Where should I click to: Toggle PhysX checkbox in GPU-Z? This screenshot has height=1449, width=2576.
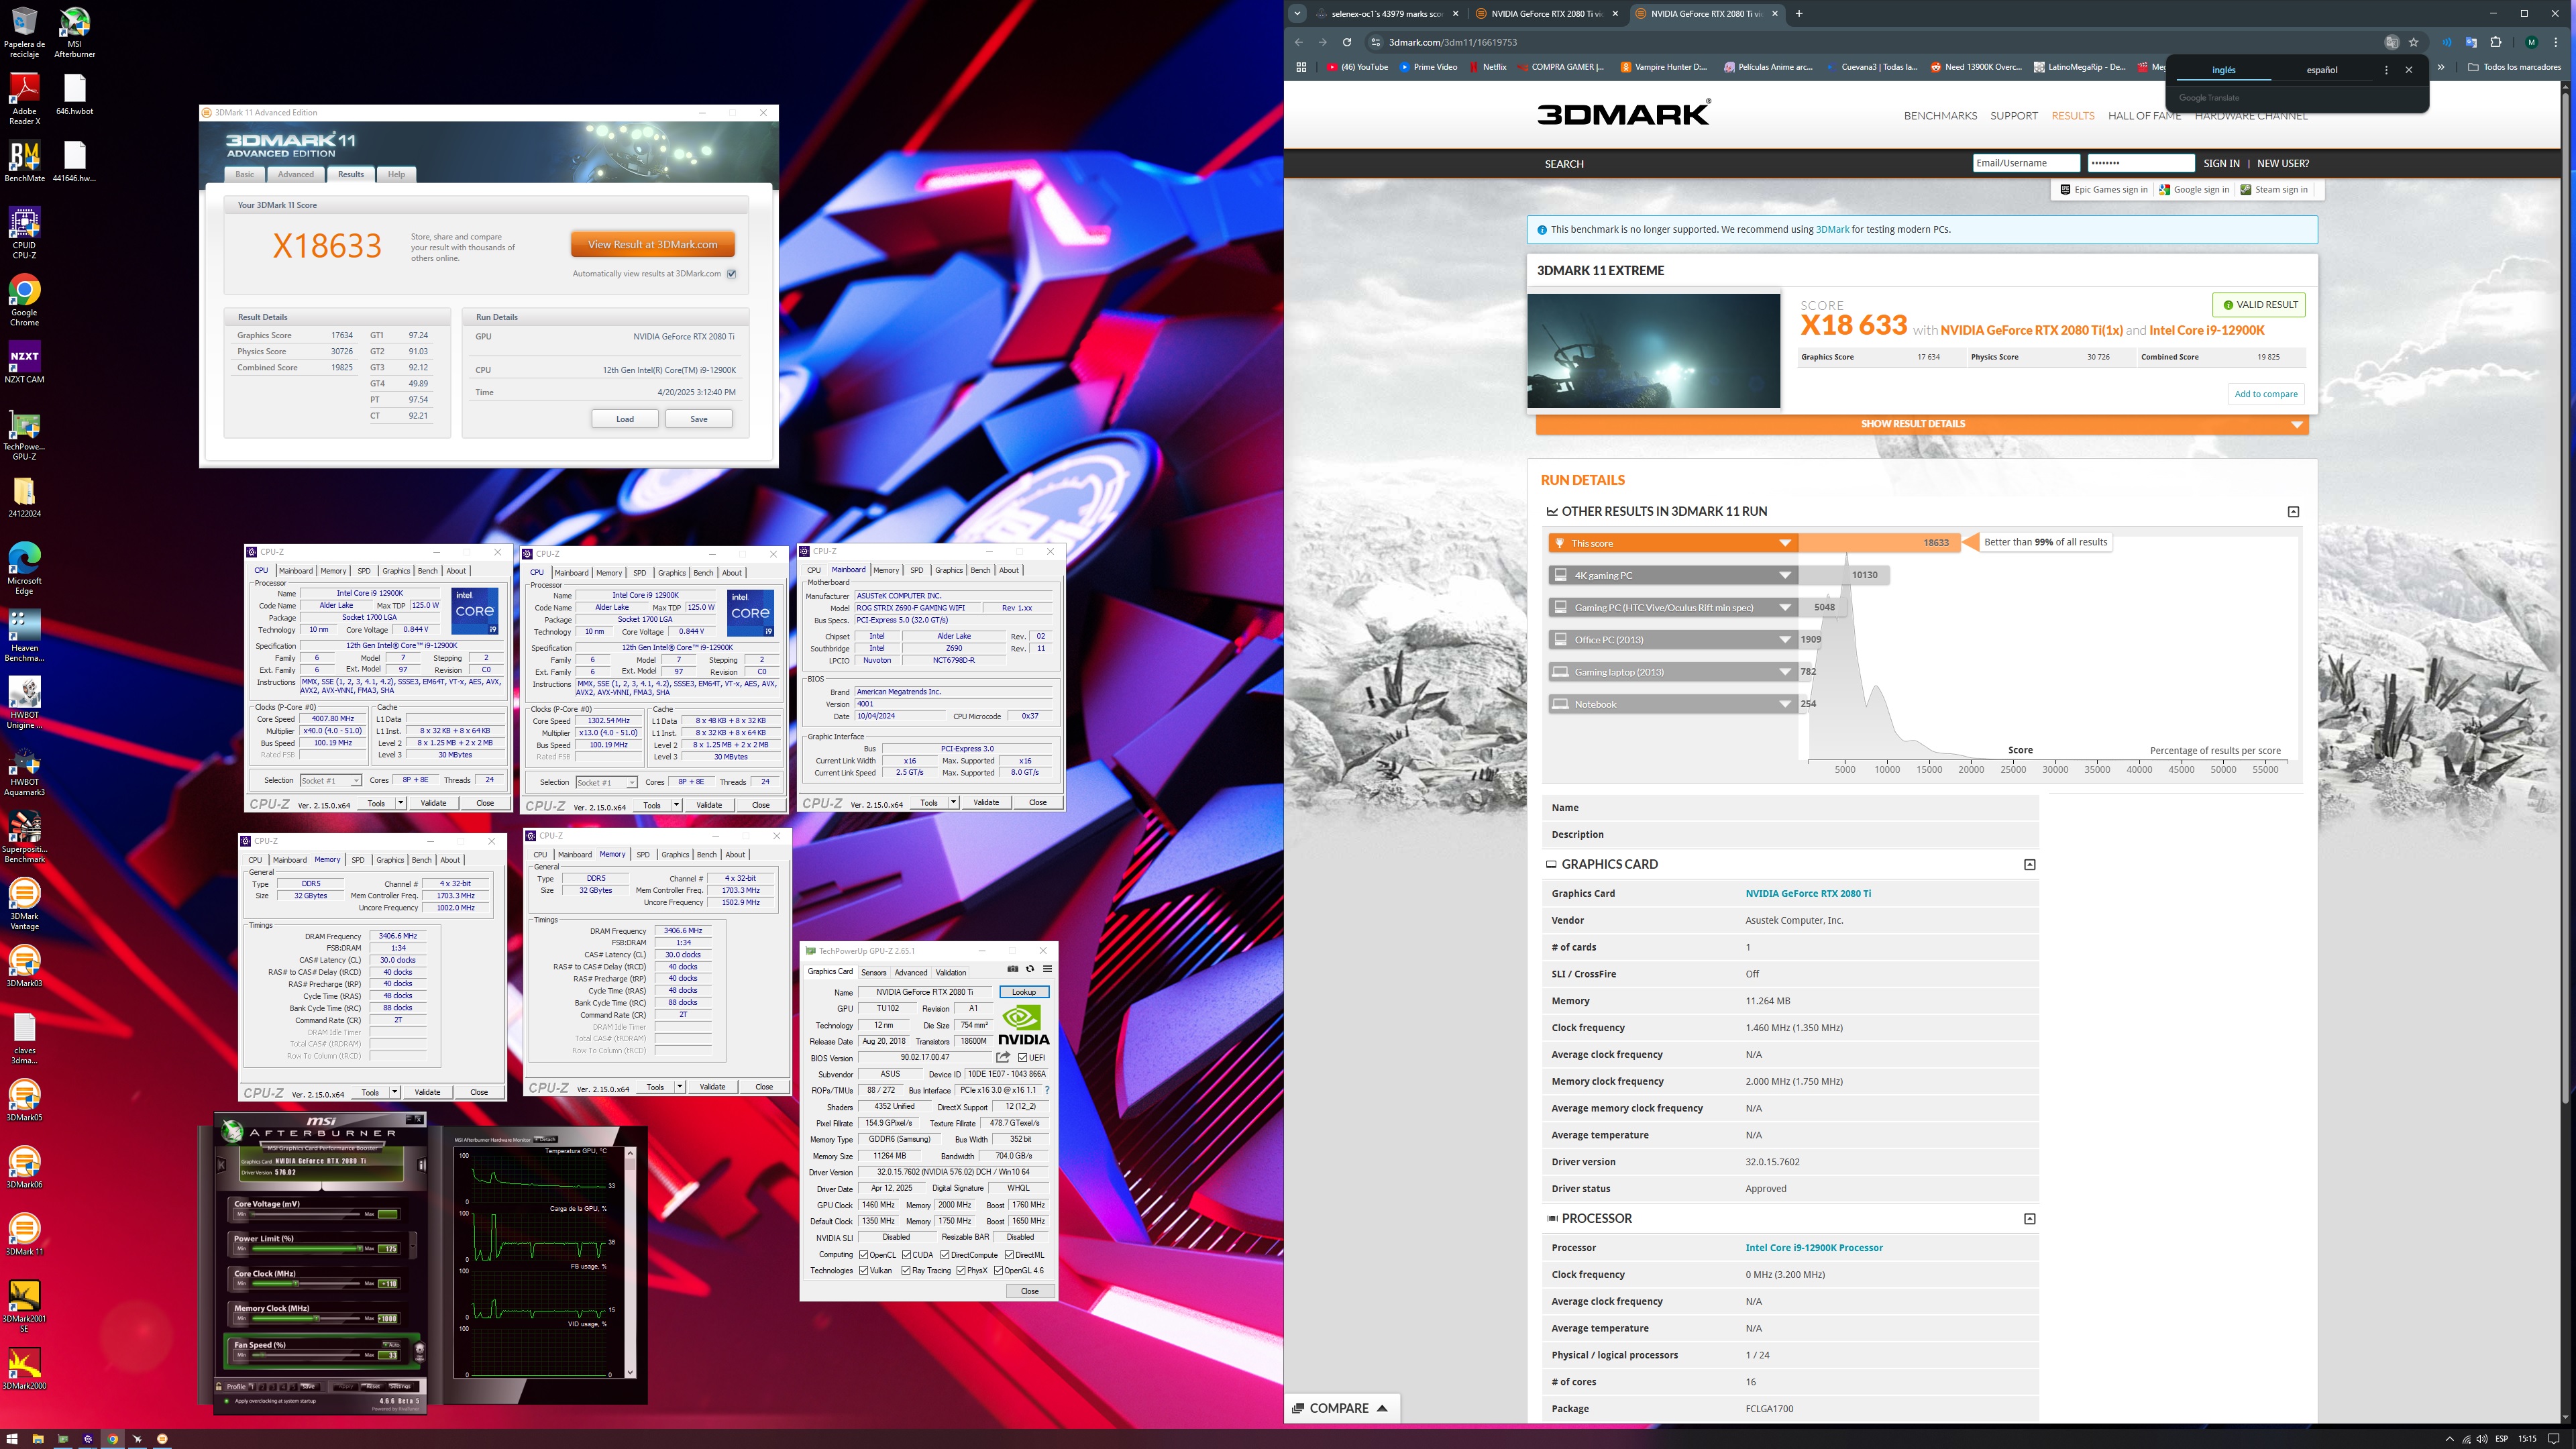coord(961,1270)
